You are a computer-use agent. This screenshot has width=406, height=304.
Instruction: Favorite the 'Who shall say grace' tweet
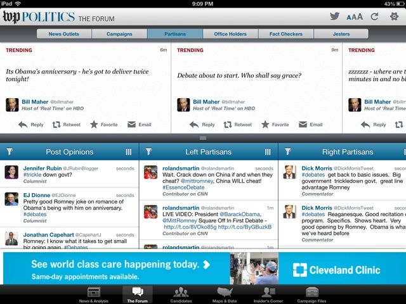click(x=275, y=125)
